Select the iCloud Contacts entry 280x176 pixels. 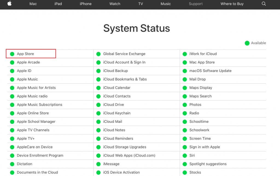[117, 96]
